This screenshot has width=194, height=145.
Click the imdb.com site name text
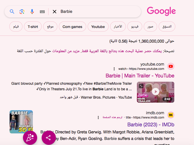coord(155,113)
